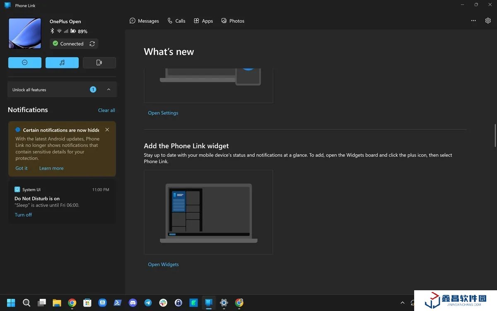
Task: Dismiss the hidden notifications banner
Action: point(107,130)
